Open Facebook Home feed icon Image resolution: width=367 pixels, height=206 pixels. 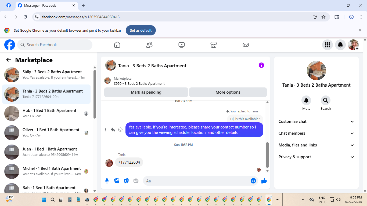coord(117,45)
